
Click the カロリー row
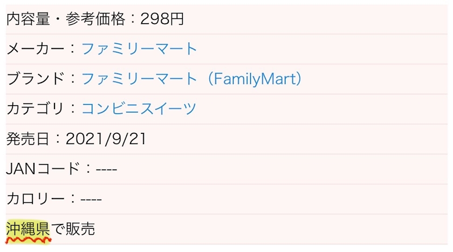[x=226, y=199]
